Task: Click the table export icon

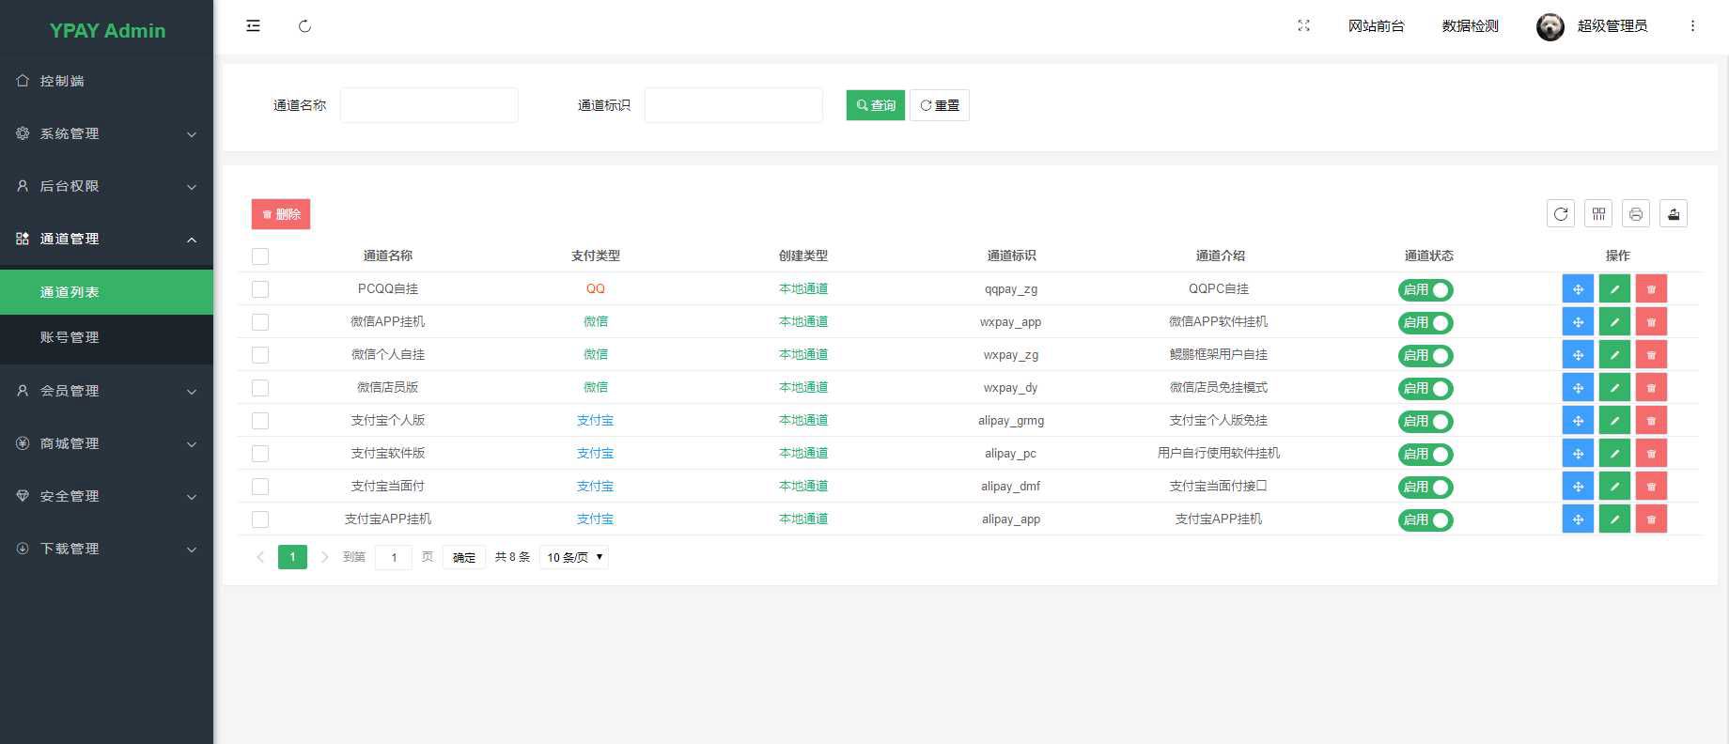Action: coord(1674,214)
